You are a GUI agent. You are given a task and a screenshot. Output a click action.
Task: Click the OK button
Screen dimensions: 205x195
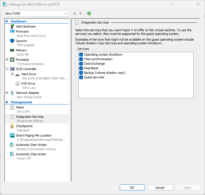coord(132,187)
